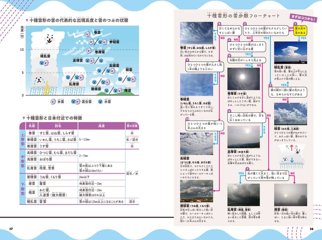Click the 別名 table column header
The width and height of the screenshot is (322, 240).
[58, 126]
